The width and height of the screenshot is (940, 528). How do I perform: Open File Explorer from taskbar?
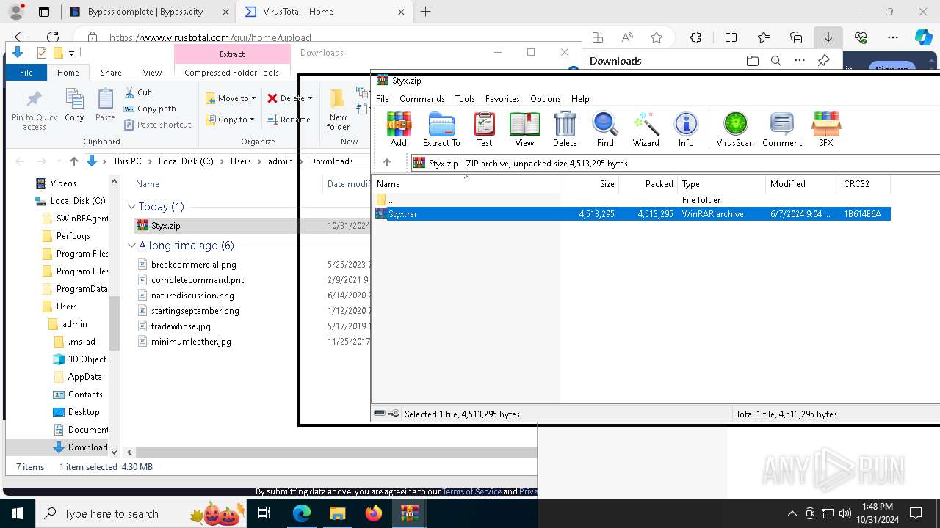[x=337, y=513]
